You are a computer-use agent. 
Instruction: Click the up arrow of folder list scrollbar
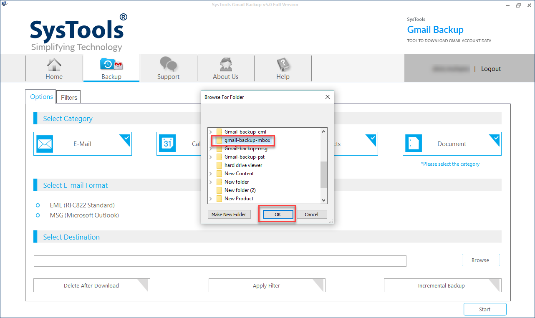coord(324,131)
